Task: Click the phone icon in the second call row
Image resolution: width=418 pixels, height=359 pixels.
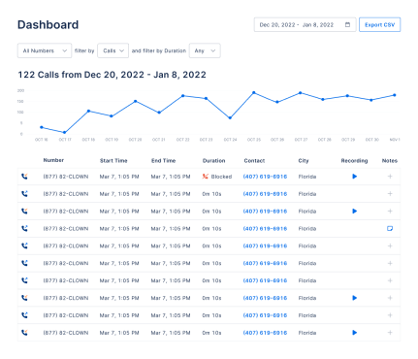Action: coord(24,194)
